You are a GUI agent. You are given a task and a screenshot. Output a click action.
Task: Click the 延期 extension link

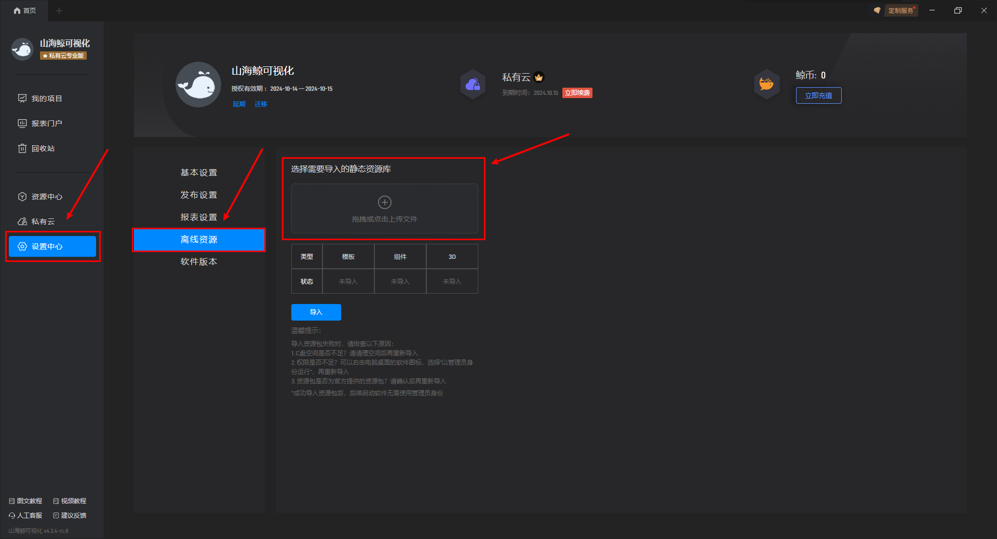pos(239,104)
